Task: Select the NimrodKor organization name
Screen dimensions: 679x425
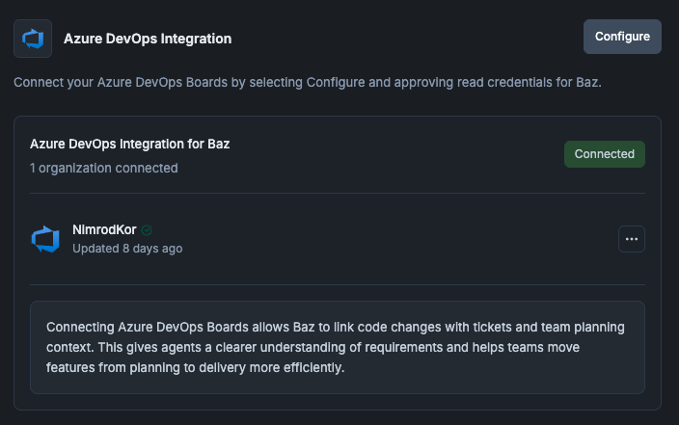Action: click(x=104, y=230)
